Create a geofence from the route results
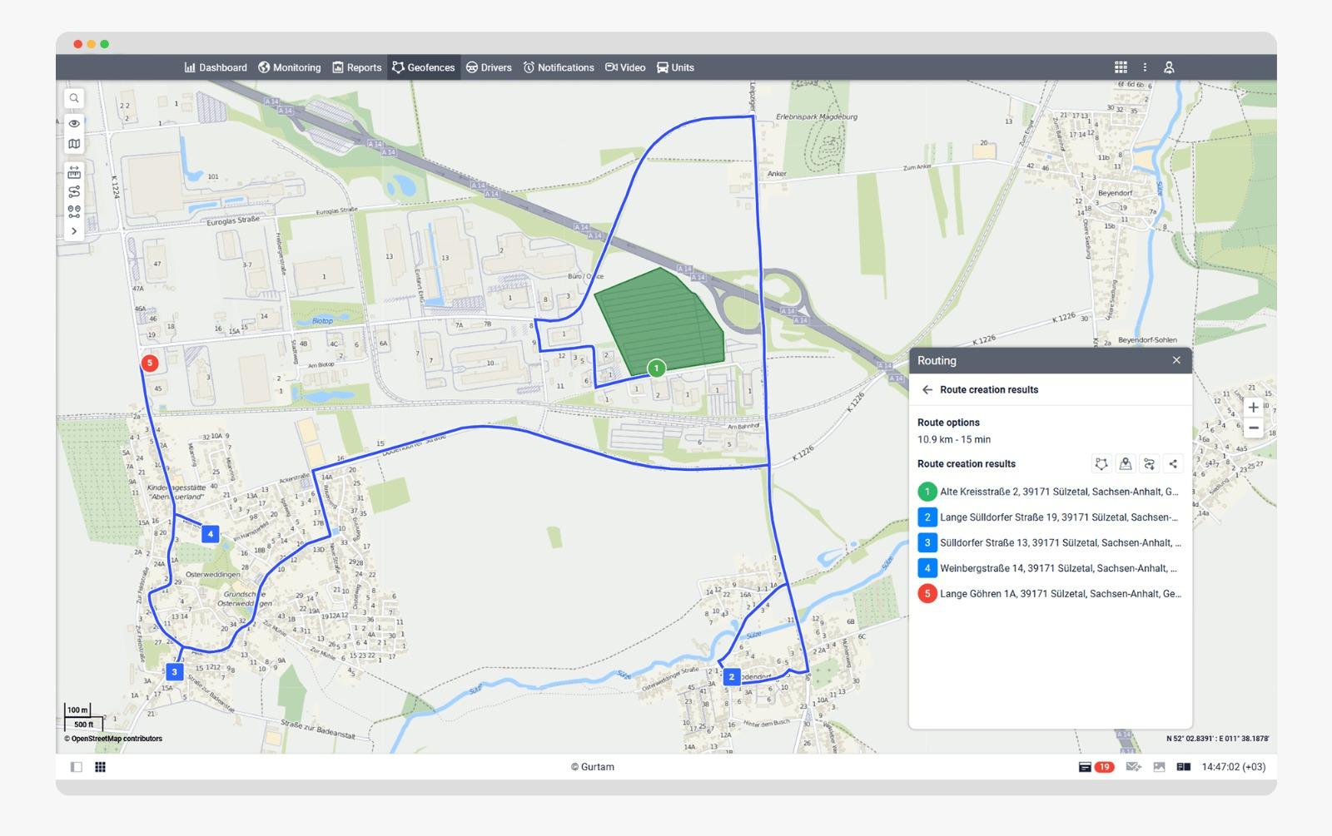1332x836 pixels. point(1102,463)
